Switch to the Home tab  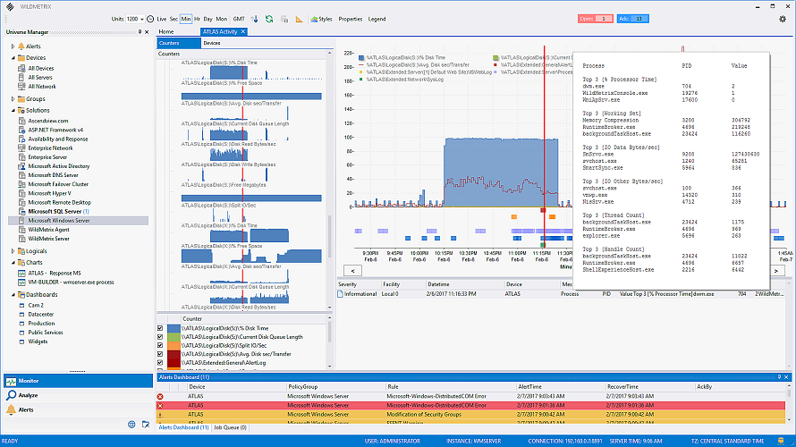point(166,31)
